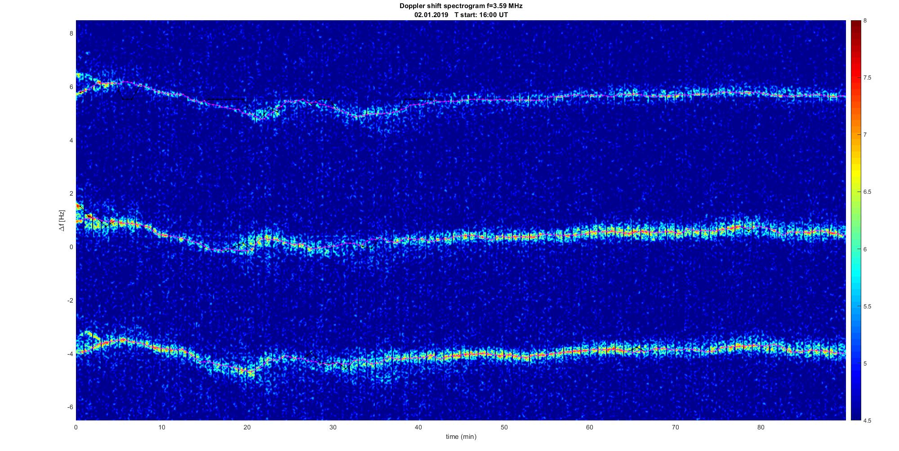Screen dimensions: 899x451
Task: Click the y-axis tick label '2'
Action: tap(71, 193)
